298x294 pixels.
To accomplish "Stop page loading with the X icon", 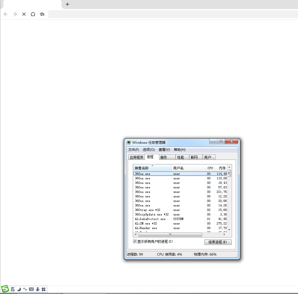I will coord(24,14).
